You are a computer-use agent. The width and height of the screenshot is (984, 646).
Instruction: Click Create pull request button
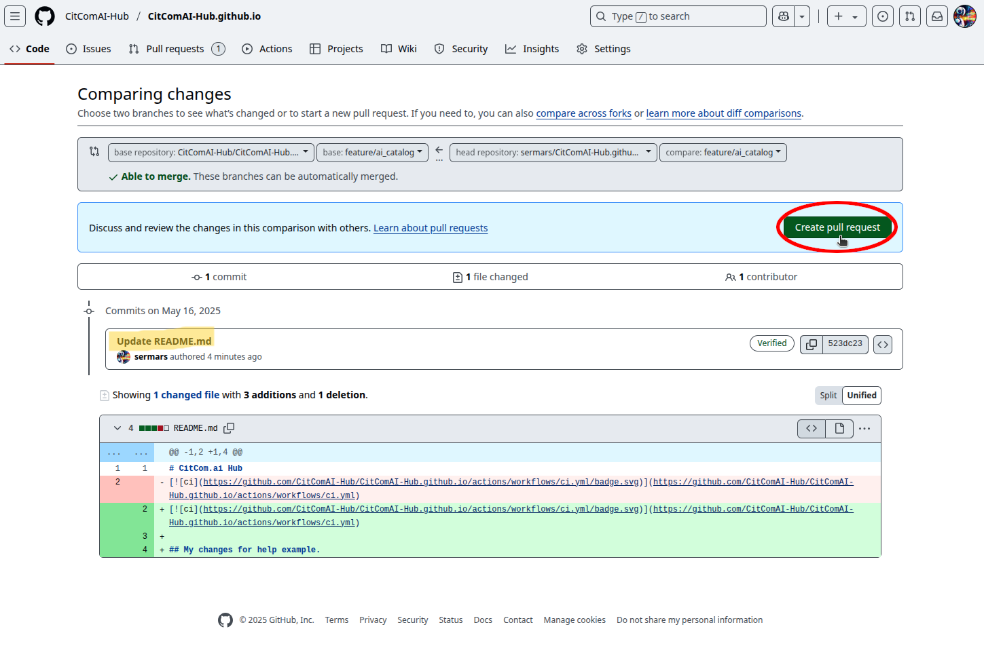tap(837, 227)
